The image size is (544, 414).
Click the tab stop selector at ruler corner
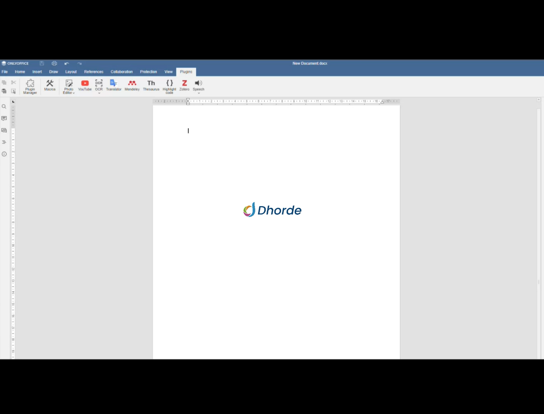coord(13,102)
